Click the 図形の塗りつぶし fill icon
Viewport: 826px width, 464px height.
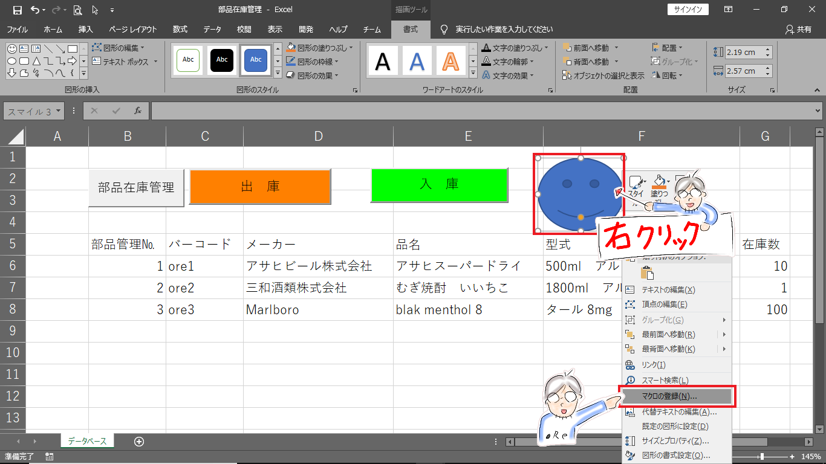click(x=290, y=47)
